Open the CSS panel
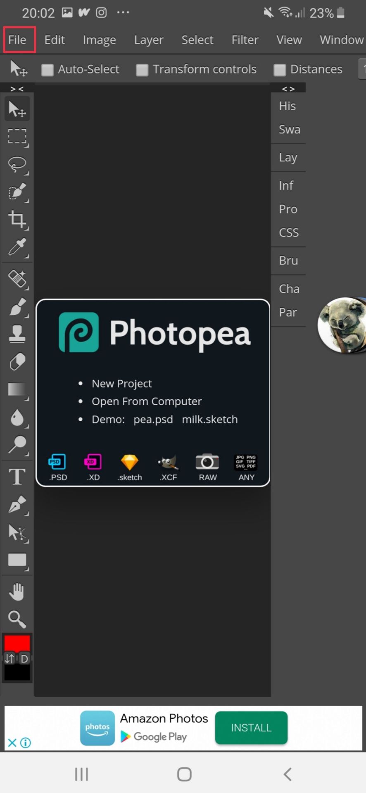 [x=289, y=233]
